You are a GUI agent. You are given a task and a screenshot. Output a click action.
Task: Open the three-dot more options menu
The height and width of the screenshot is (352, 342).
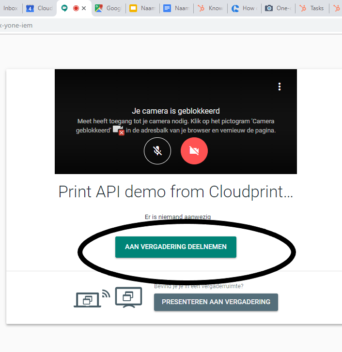280,87
